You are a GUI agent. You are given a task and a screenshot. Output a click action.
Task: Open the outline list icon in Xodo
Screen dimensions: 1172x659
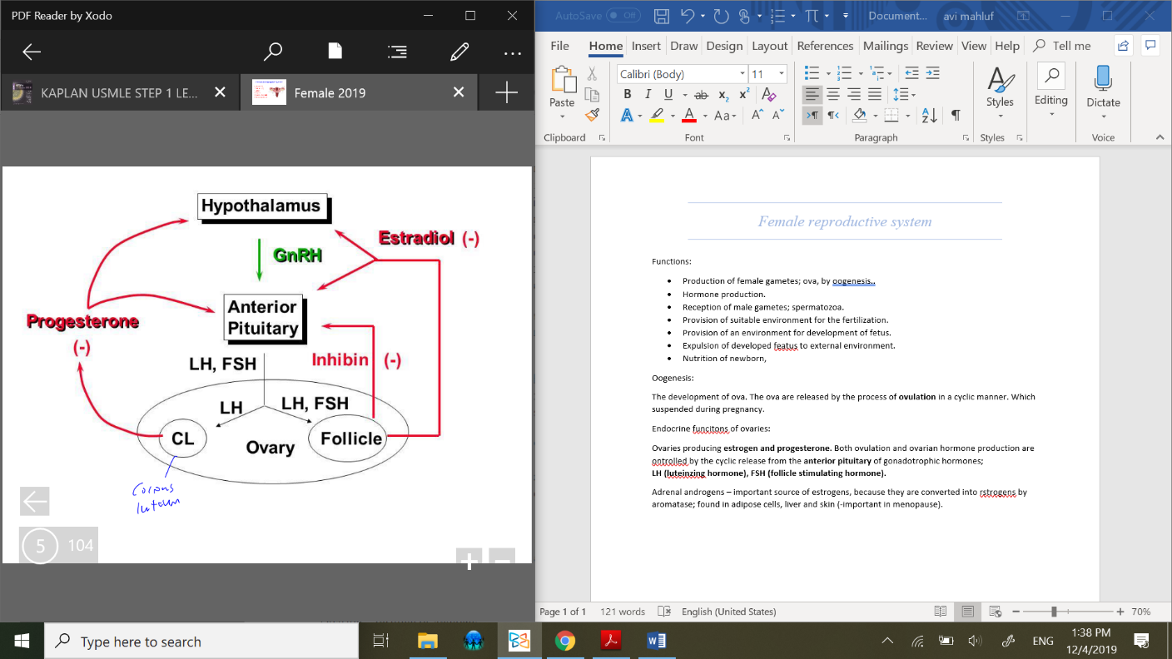tap(397, 52)
